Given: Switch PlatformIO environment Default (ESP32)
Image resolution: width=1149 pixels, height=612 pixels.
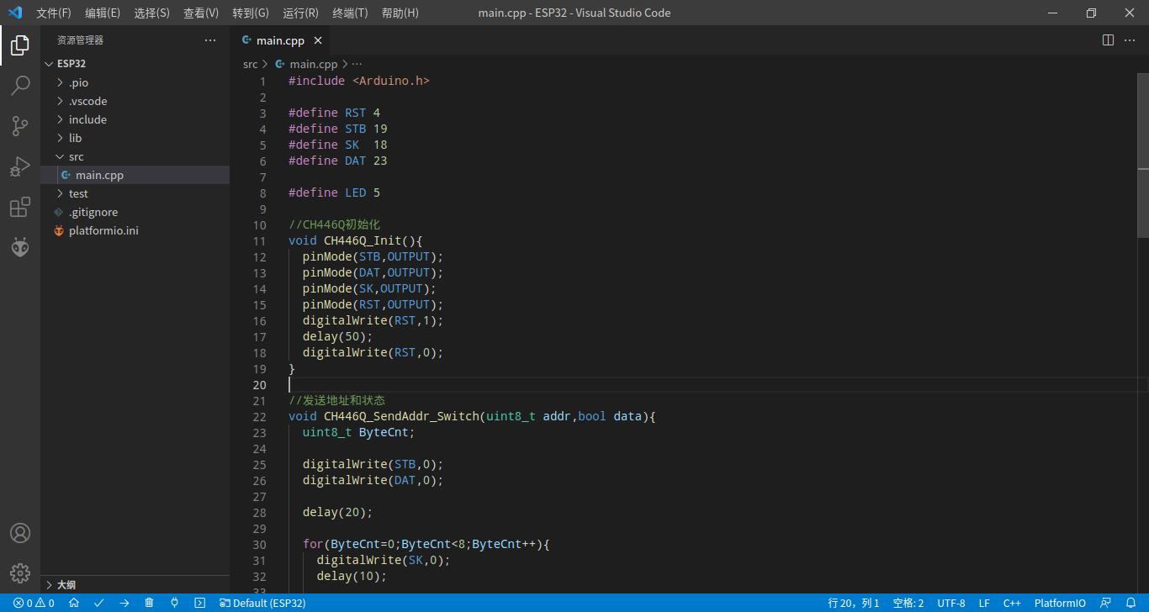Looking at the screenshot, I should [x=262, y=603].
